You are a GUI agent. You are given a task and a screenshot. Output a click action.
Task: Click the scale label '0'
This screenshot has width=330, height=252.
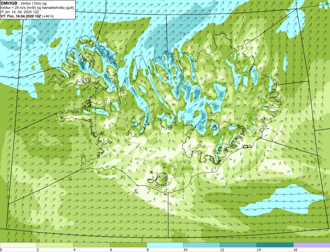point(1,250)
